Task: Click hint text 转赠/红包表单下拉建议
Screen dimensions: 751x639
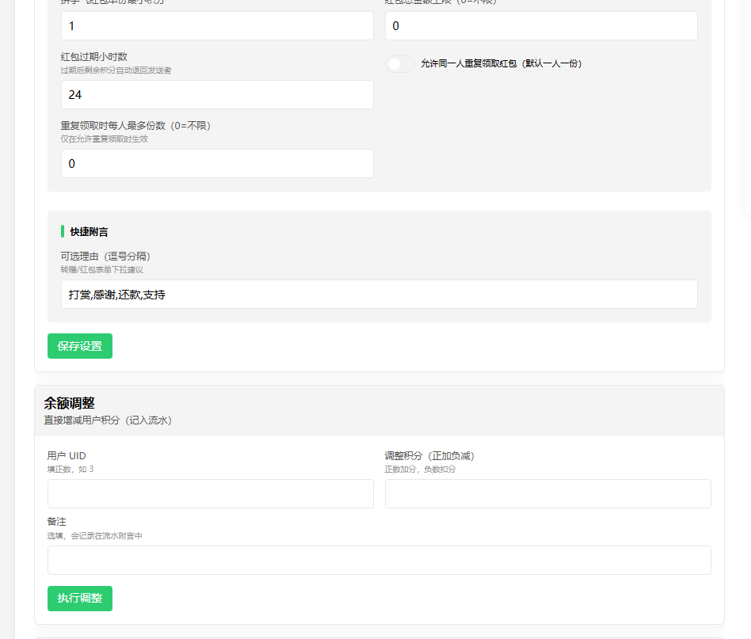Action: tap(102, 270)
